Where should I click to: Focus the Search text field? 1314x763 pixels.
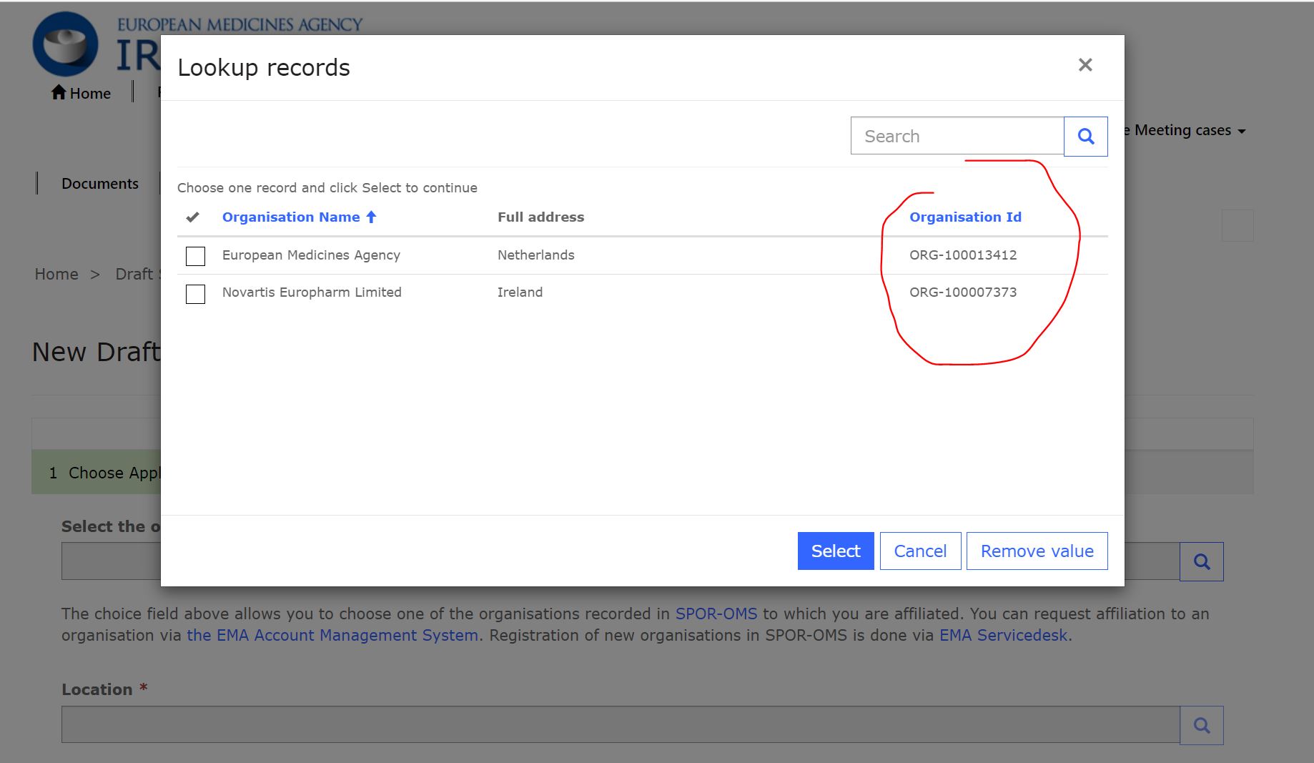tap(957, 136)
